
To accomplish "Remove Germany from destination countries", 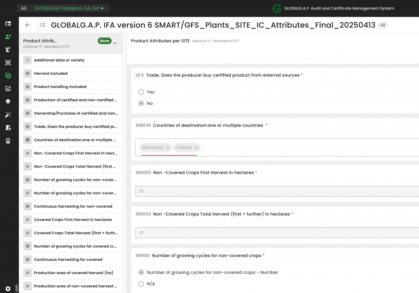I will 168,148.
